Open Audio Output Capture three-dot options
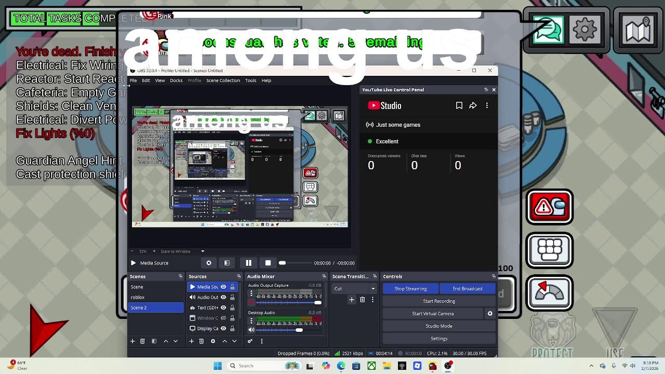Viewport: 665px width, 374px height. pos(251,293)
